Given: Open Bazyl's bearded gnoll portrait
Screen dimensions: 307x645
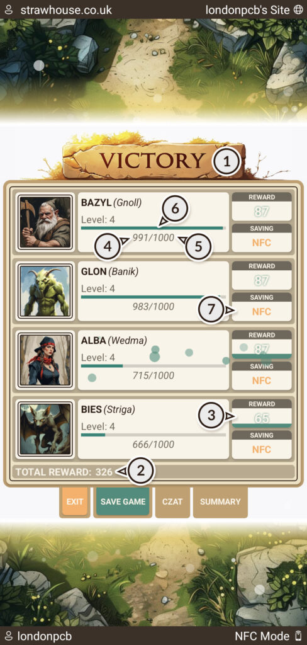Looking at the screenshot, I should (x=46, y=222).
